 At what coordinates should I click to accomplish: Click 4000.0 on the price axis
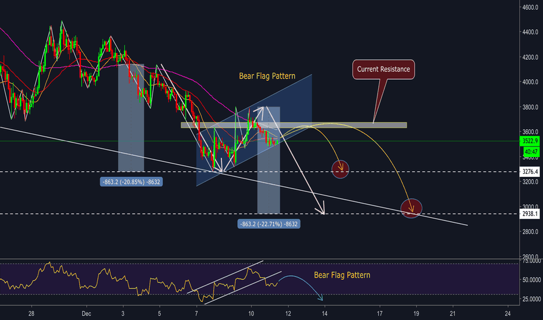point(531,82)
